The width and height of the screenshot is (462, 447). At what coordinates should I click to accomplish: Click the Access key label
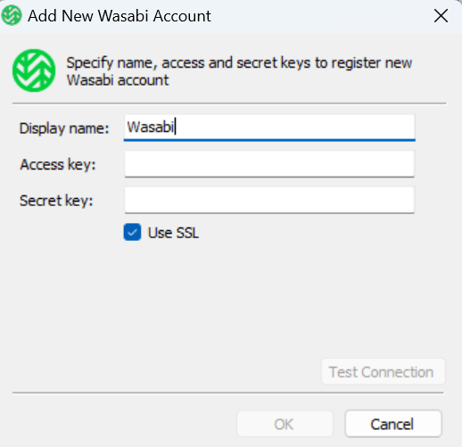[x=58, y=164]
